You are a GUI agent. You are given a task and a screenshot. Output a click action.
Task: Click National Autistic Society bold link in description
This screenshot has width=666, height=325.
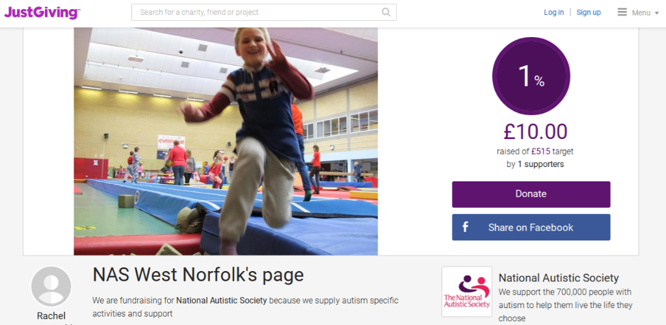(x=221, y=300)
